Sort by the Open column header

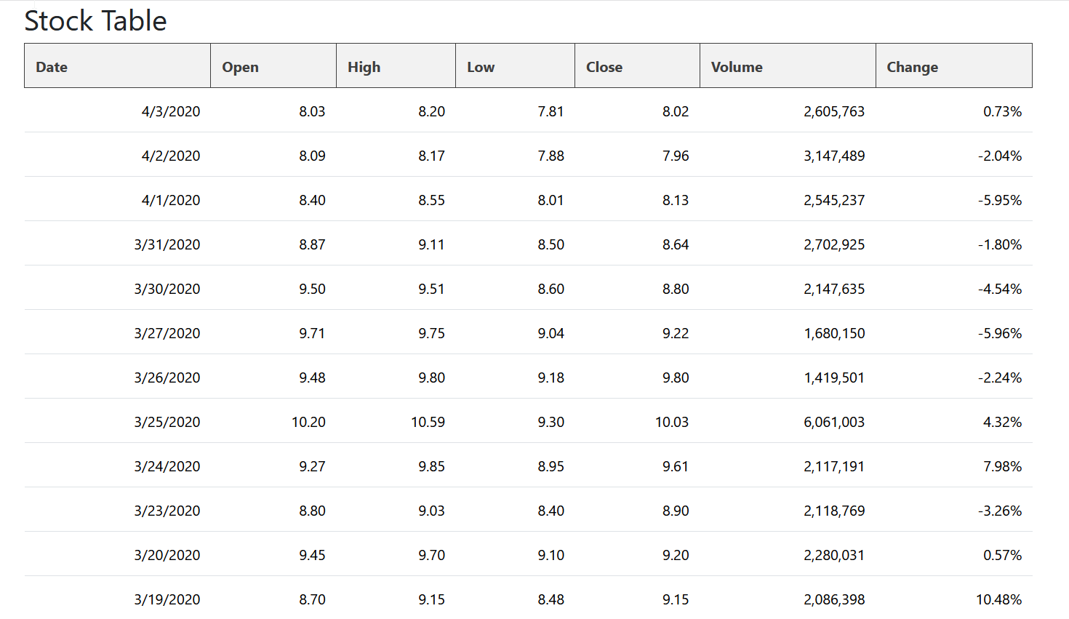click(240, 67)
